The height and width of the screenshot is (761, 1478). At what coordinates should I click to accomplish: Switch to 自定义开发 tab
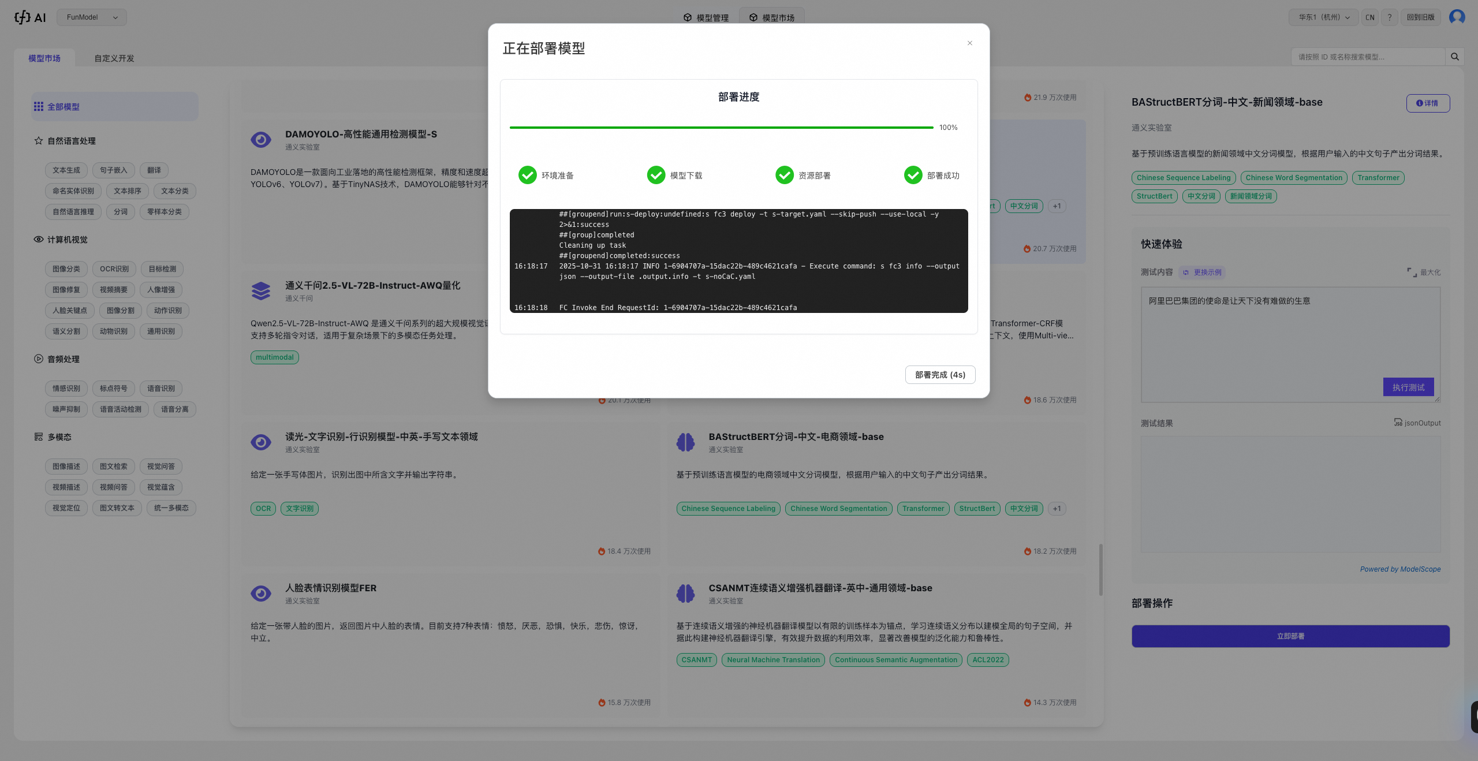(114, 58)
